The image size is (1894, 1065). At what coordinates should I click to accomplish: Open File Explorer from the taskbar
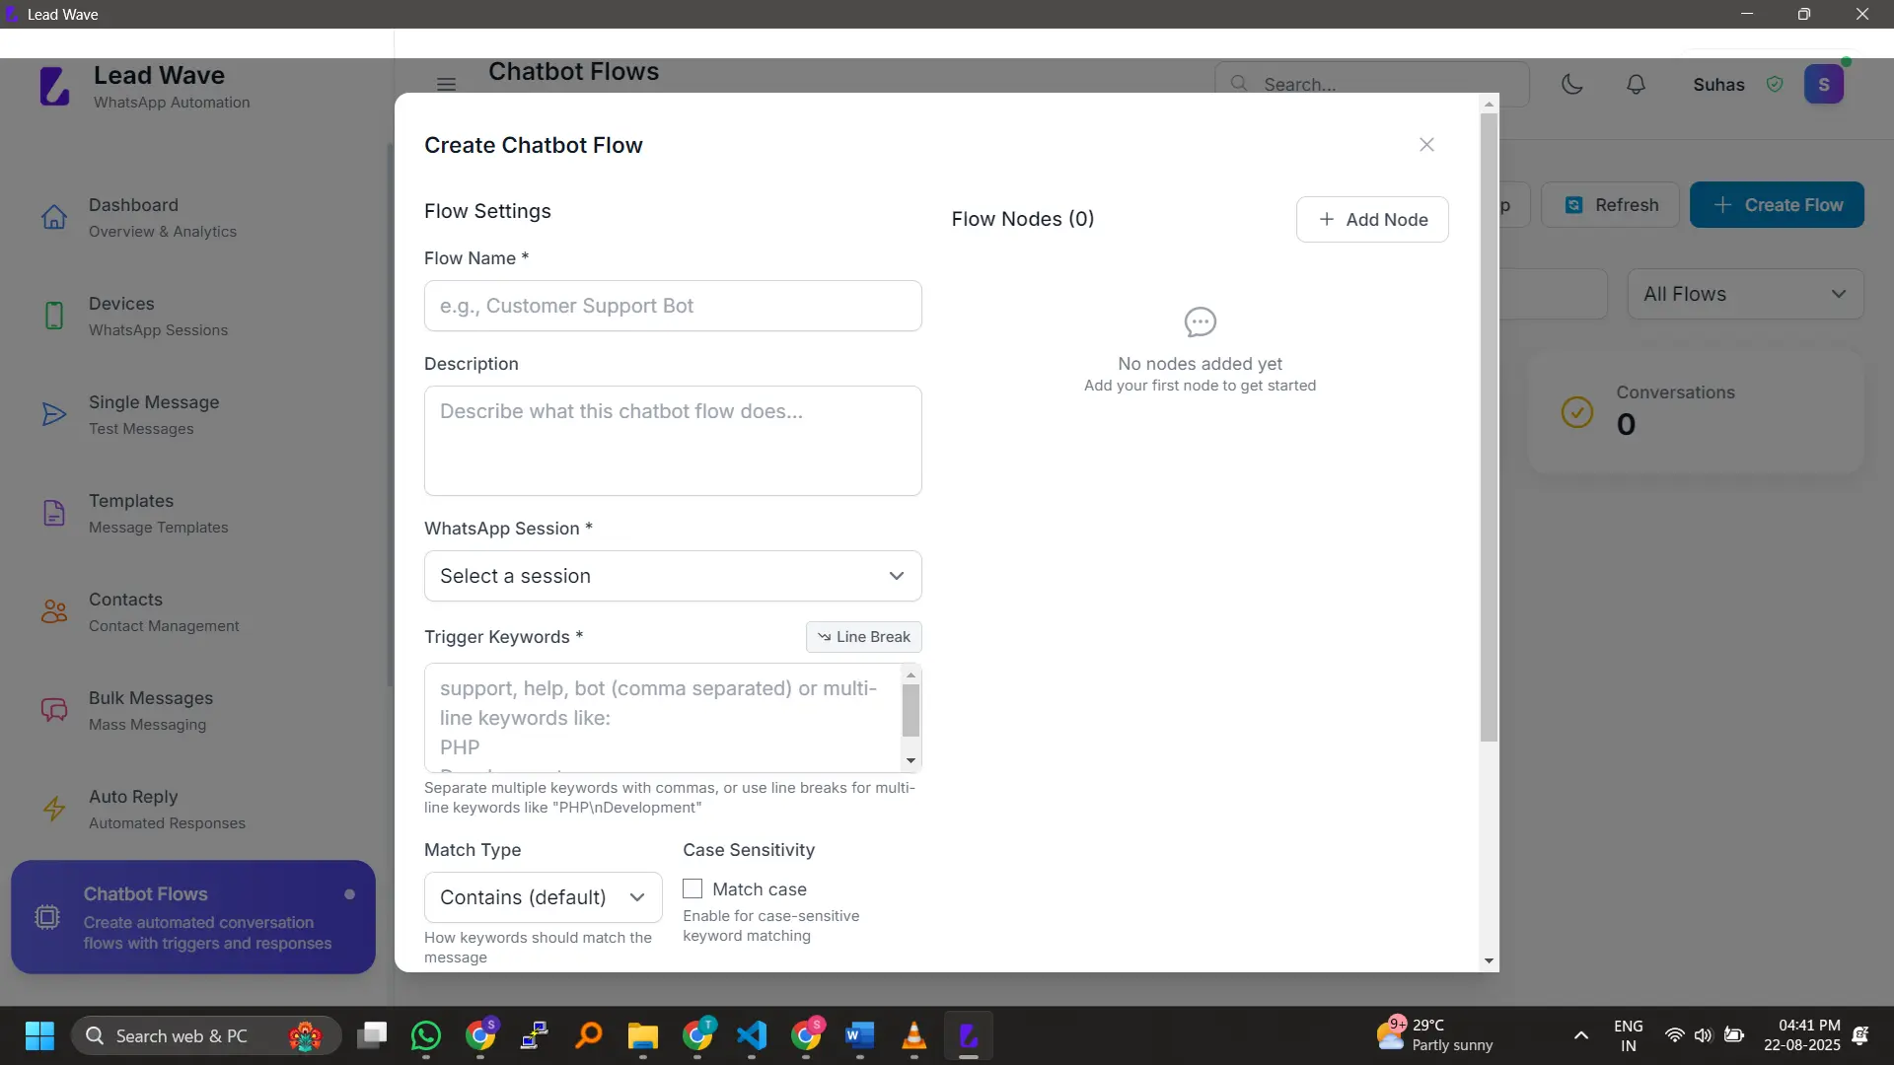pyautogui.click(x=643, y=1035)
